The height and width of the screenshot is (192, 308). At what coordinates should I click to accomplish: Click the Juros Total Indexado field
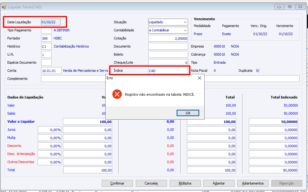click(273, 130)
